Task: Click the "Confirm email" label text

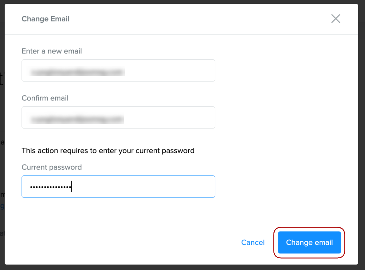Action: [45, 98]
